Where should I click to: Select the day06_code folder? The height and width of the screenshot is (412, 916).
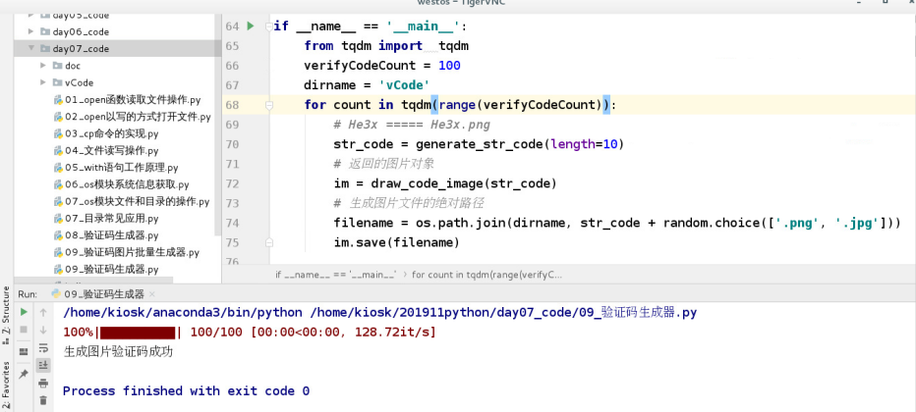point(81,31)
